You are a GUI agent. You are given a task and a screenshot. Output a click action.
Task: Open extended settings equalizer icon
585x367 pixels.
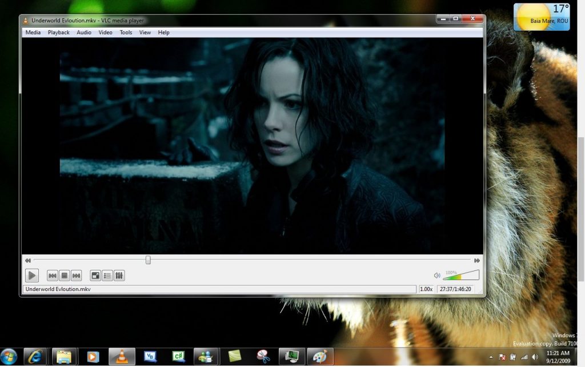[x=119, y=276]
